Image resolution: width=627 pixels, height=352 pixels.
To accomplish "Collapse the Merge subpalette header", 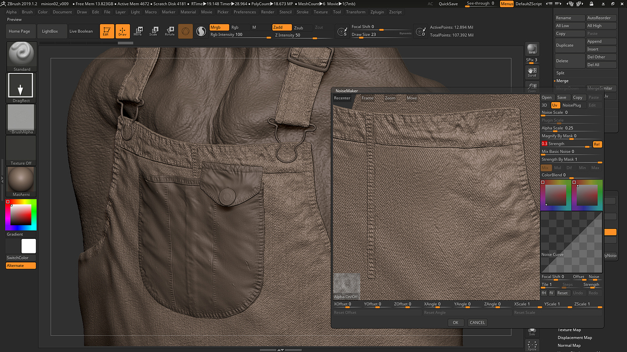I will [x=562, y=81].
